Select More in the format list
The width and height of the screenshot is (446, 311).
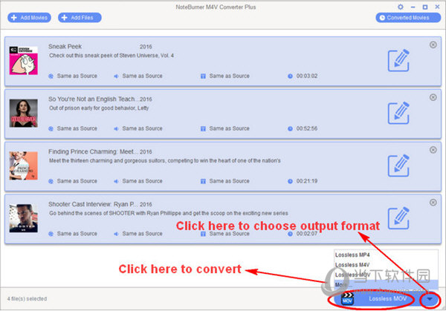click(386, 284)
